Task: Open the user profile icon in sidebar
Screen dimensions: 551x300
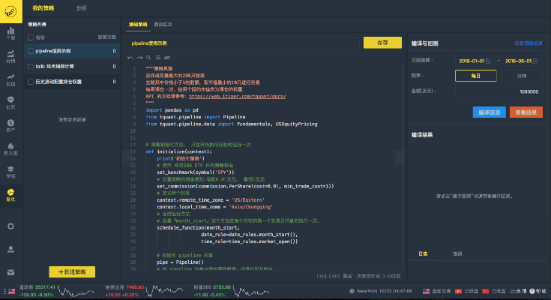Action: click(10, 249)
